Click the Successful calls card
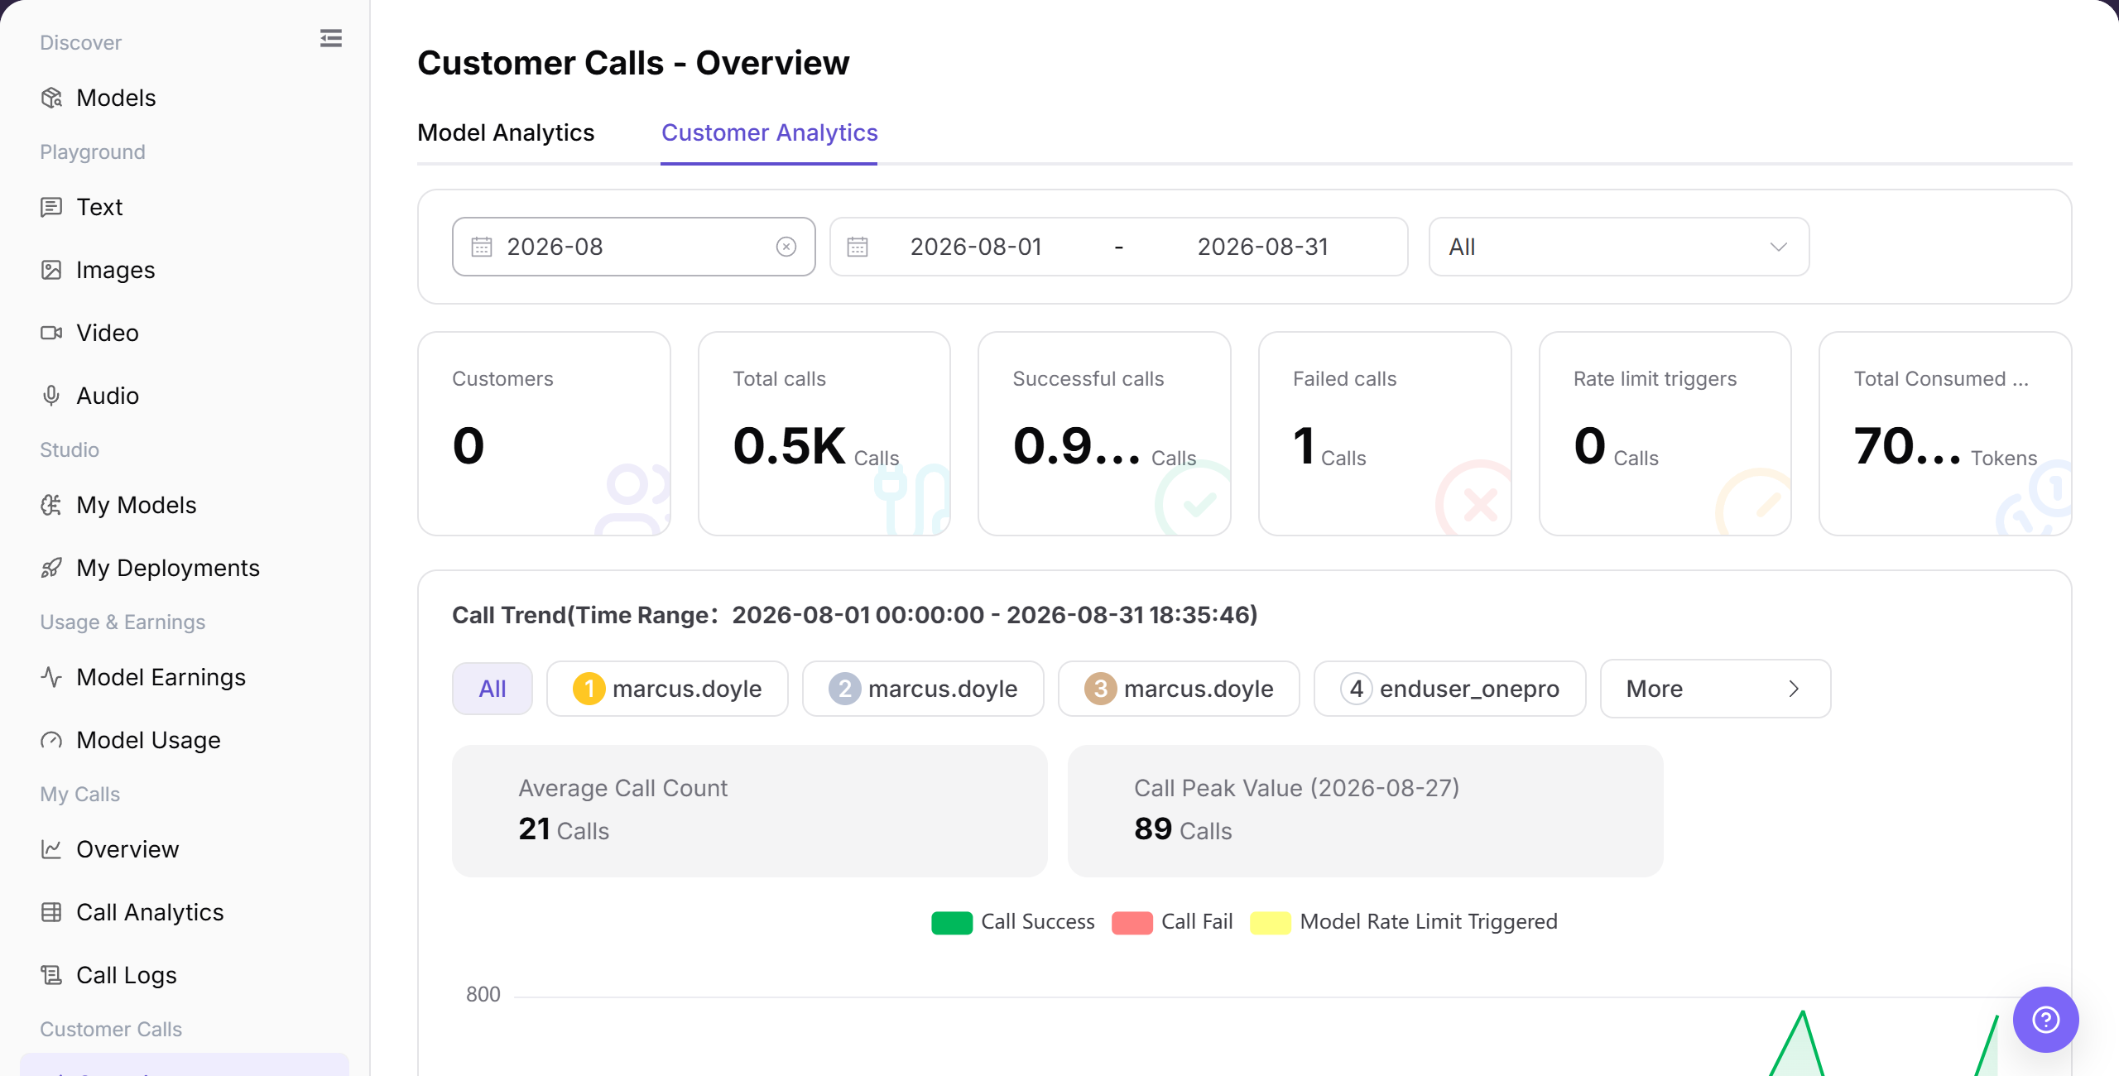Viewport: 2119px width, 1076px height. tap(1104, 434)
